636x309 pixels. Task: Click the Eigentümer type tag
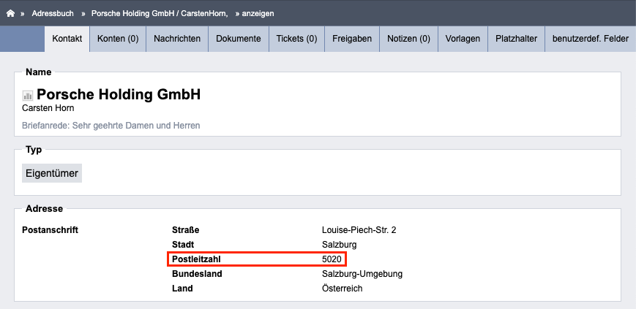(52, 173)
